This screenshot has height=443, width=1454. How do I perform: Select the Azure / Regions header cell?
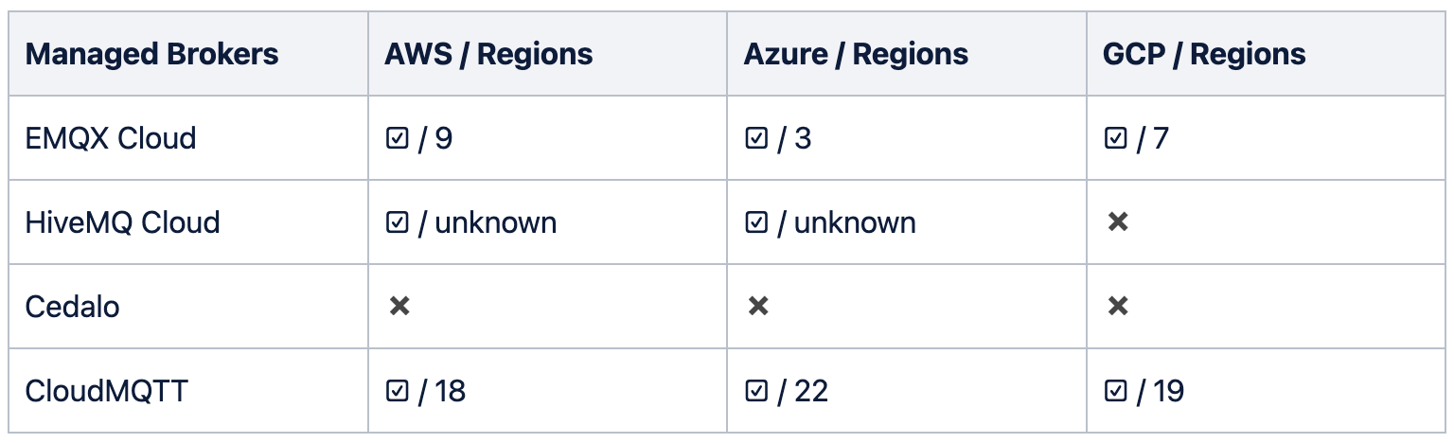(x=856, y=54)
